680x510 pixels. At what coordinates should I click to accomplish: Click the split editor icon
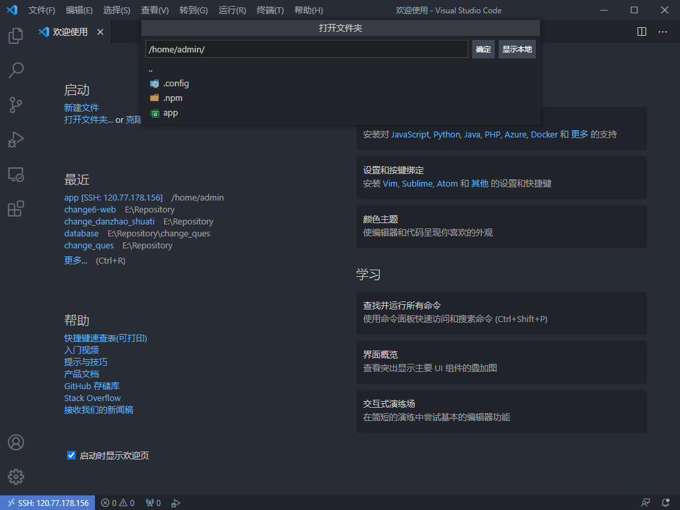tap(642, 32)
